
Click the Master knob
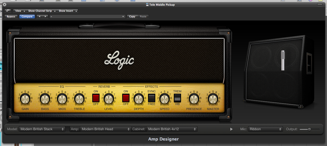click(x=213, y=99)
